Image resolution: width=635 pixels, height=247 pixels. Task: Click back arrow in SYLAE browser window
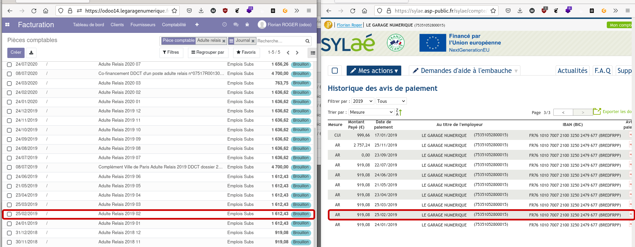(x=329, y=11)
